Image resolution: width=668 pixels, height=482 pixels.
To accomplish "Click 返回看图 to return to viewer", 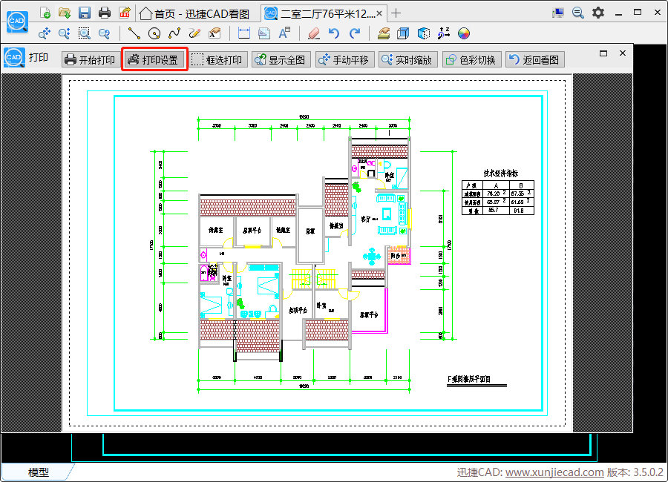I will tap(534, 60).
